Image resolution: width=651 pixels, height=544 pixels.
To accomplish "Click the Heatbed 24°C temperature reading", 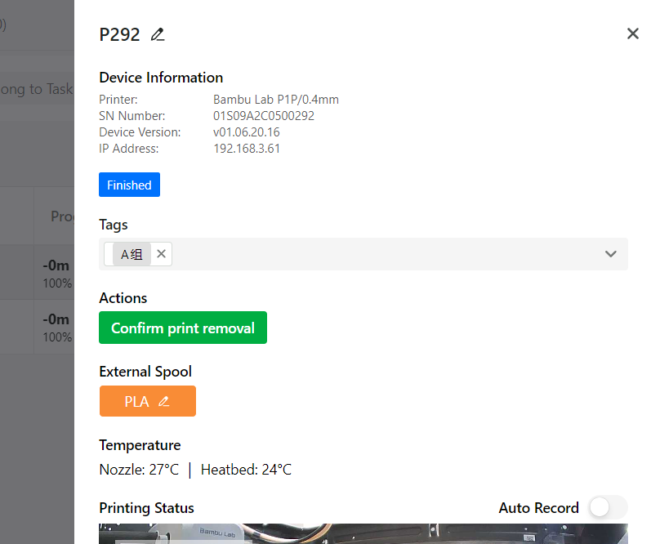I will click(x=246, y=470).
